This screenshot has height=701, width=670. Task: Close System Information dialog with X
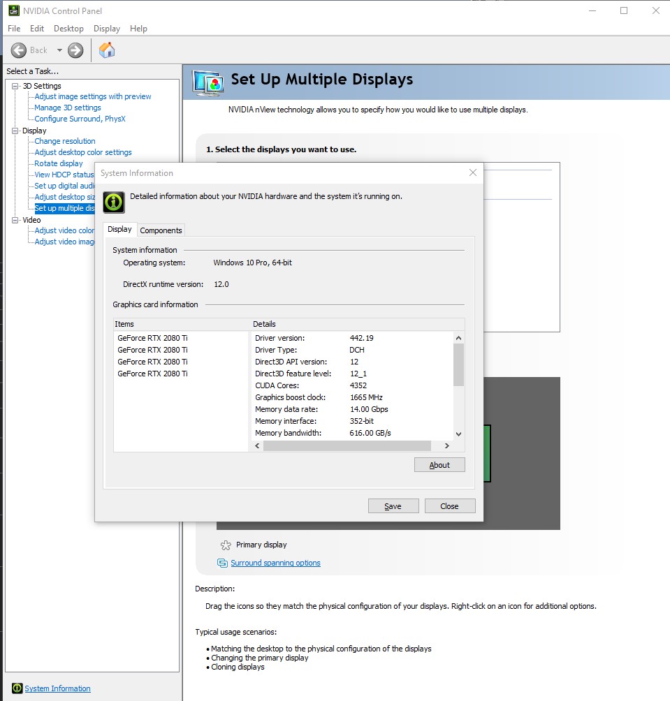473,172
